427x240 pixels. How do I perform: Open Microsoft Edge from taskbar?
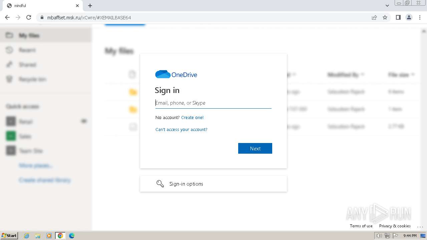(71, 236)
